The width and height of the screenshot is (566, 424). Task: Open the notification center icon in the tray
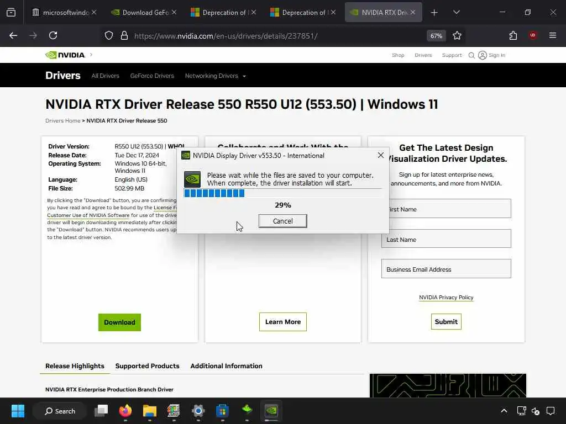coord(551,411)
